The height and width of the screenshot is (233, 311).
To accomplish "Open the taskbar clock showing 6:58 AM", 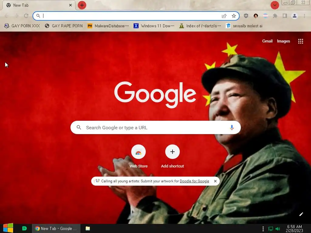I will (294, 228).
